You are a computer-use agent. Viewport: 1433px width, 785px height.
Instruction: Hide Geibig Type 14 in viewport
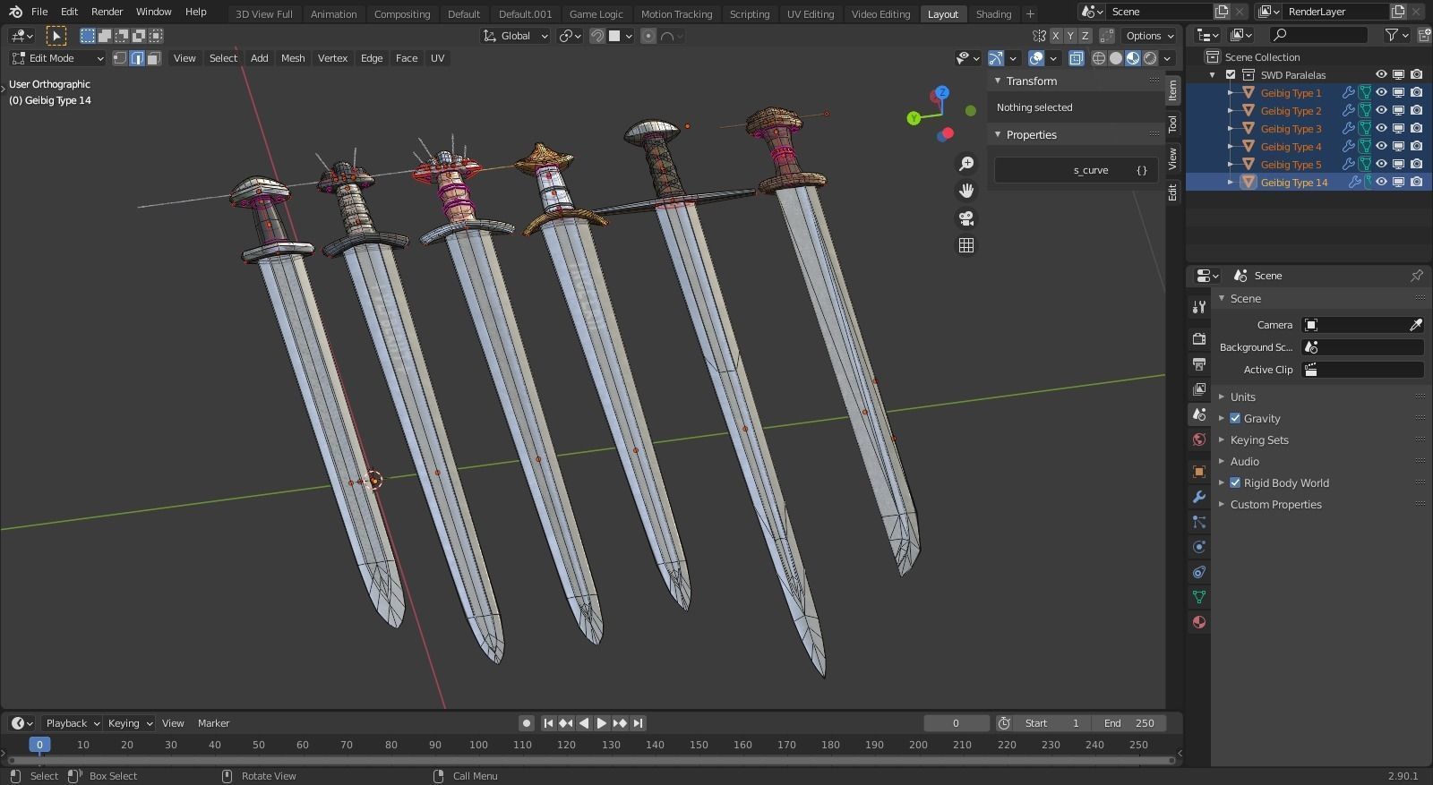(x=1381, y=182)
